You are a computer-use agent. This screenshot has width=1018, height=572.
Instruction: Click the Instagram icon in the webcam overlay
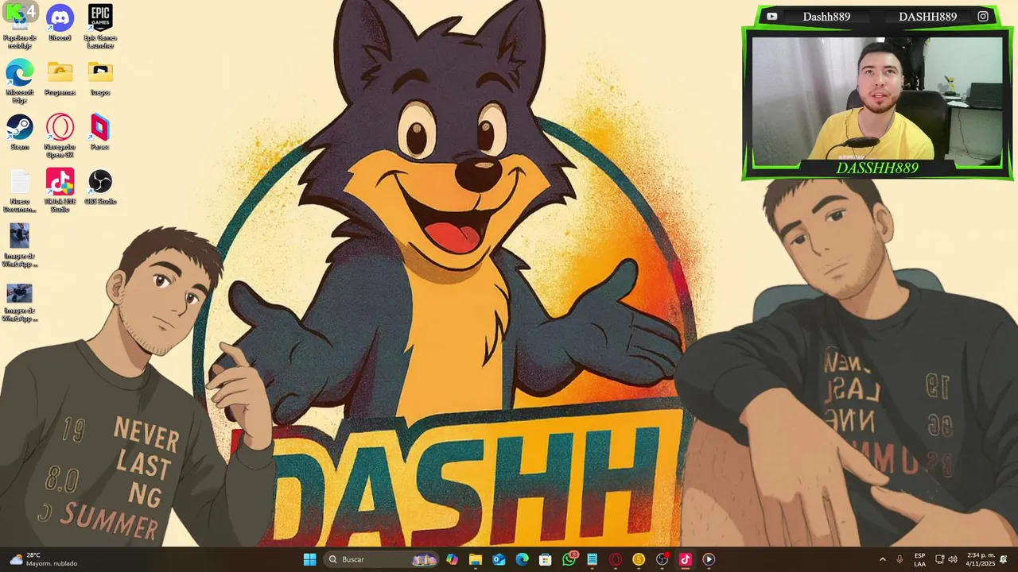coord(983,17)
